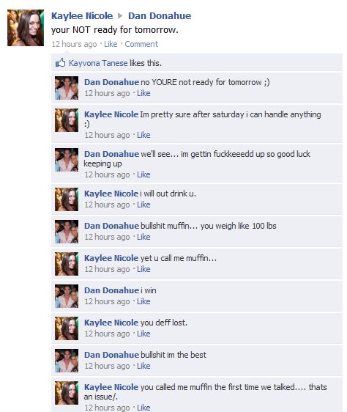This screenshot has height=412, width=347.
Task: Click Kaylee's avatar next to 'i will out drink u'
Action: point(67,199)
